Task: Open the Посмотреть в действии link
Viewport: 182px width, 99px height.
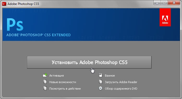Action: pyautogui.click(x=65, y=89)
